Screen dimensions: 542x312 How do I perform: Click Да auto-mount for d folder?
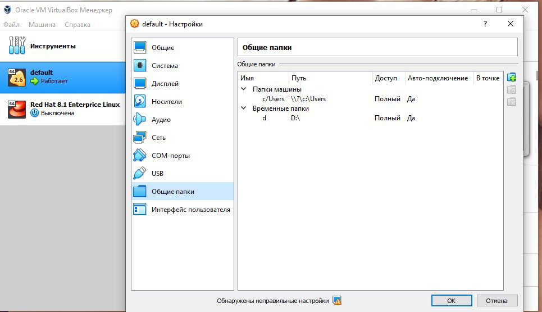pyautogui.click(x=411, y=118)
